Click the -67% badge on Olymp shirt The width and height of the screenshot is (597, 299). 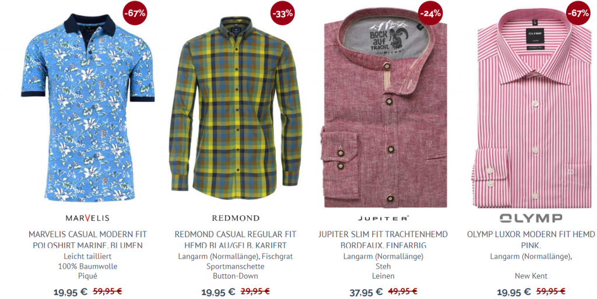coord(578,13)
